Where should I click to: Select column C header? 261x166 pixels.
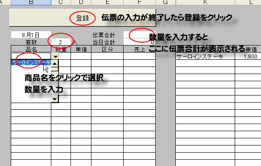click(x=61, y=2)
